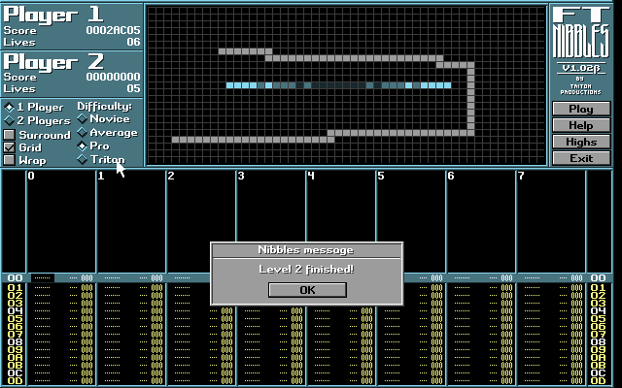Click the Player 2 lives value

pyautogui.click(x=133, y=88)
